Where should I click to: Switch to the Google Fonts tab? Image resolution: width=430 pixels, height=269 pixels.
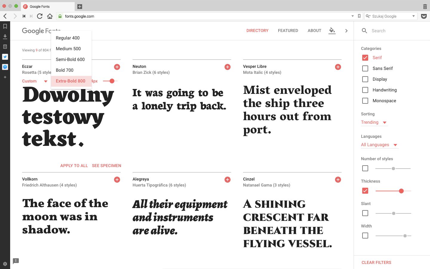[48, 6]
